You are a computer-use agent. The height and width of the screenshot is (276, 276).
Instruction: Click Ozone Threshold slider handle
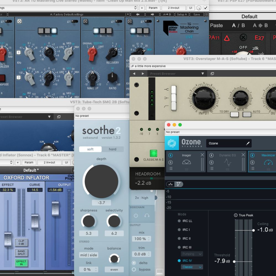pos(234,262)
